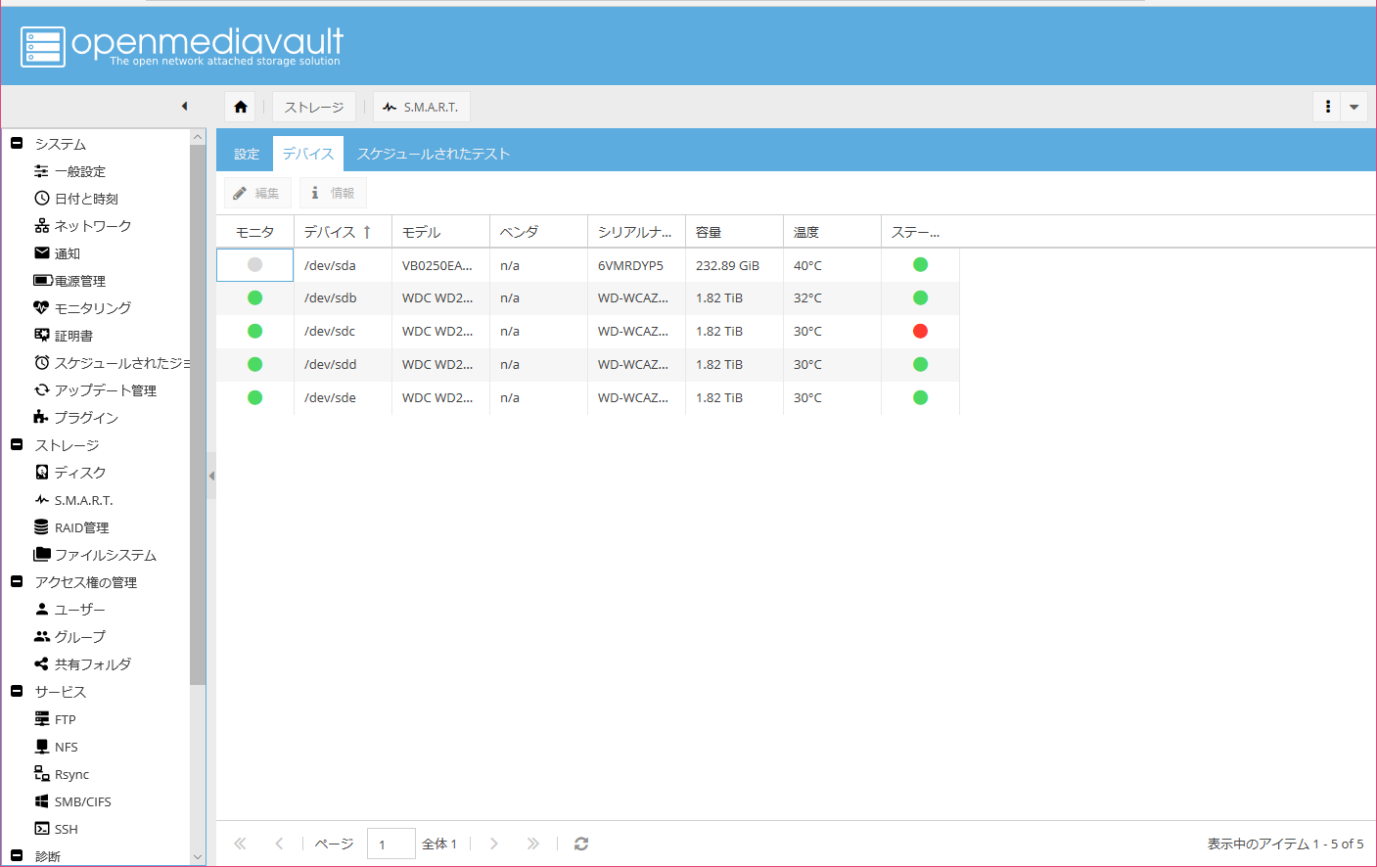The image size is (1377, 867).
Task: Click the 編集 button in toolbar
Action: pyautogui.click(x=257, y=193)
